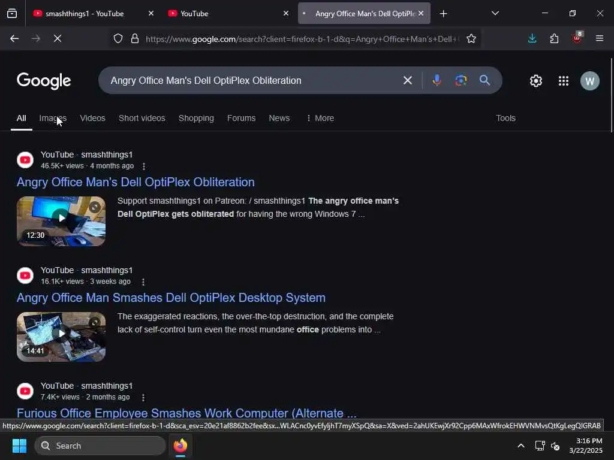Open the search Tools options
The image size is (614, 460).
[x=505, y=118]
